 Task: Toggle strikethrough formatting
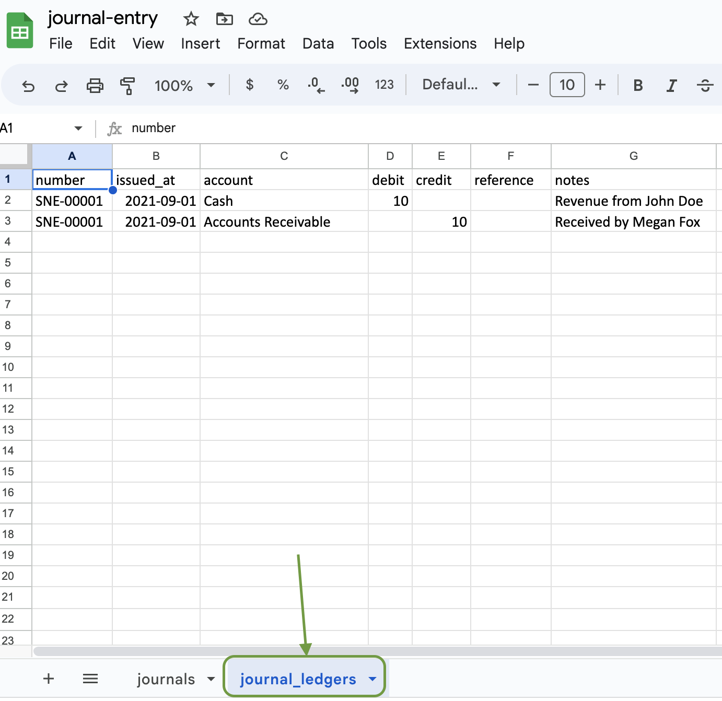pos(705,85)
